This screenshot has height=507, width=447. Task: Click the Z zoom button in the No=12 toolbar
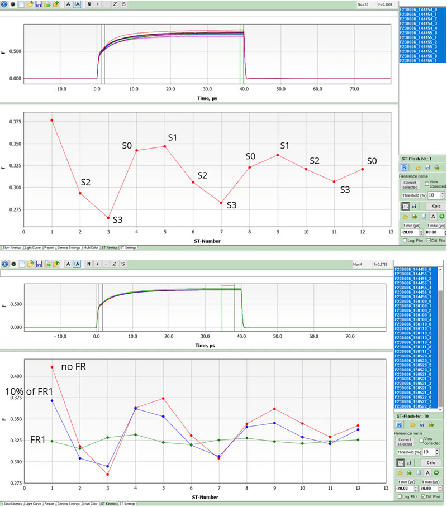coord(115,4)
